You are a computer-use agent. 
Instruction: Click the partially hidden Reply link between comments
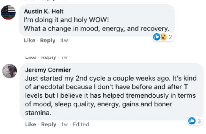pyautogui.click(x=49, y=58)
